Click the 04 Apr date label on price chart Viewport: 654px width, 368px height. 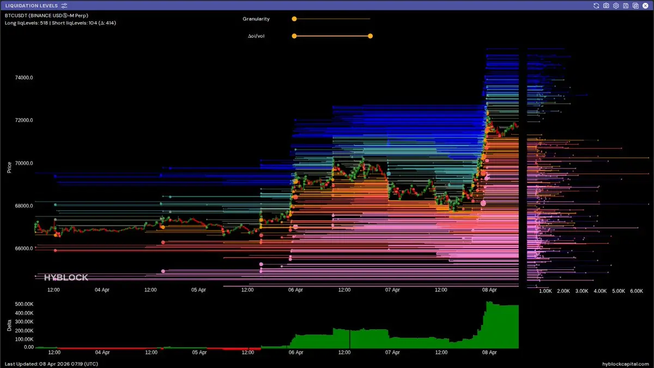102,290
